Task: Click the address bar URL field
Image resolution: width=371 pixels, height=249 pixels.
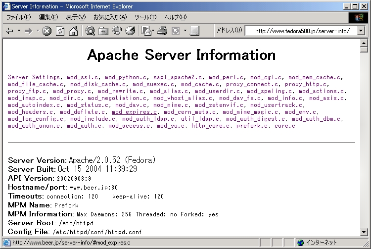Action: tap(301, 31)
